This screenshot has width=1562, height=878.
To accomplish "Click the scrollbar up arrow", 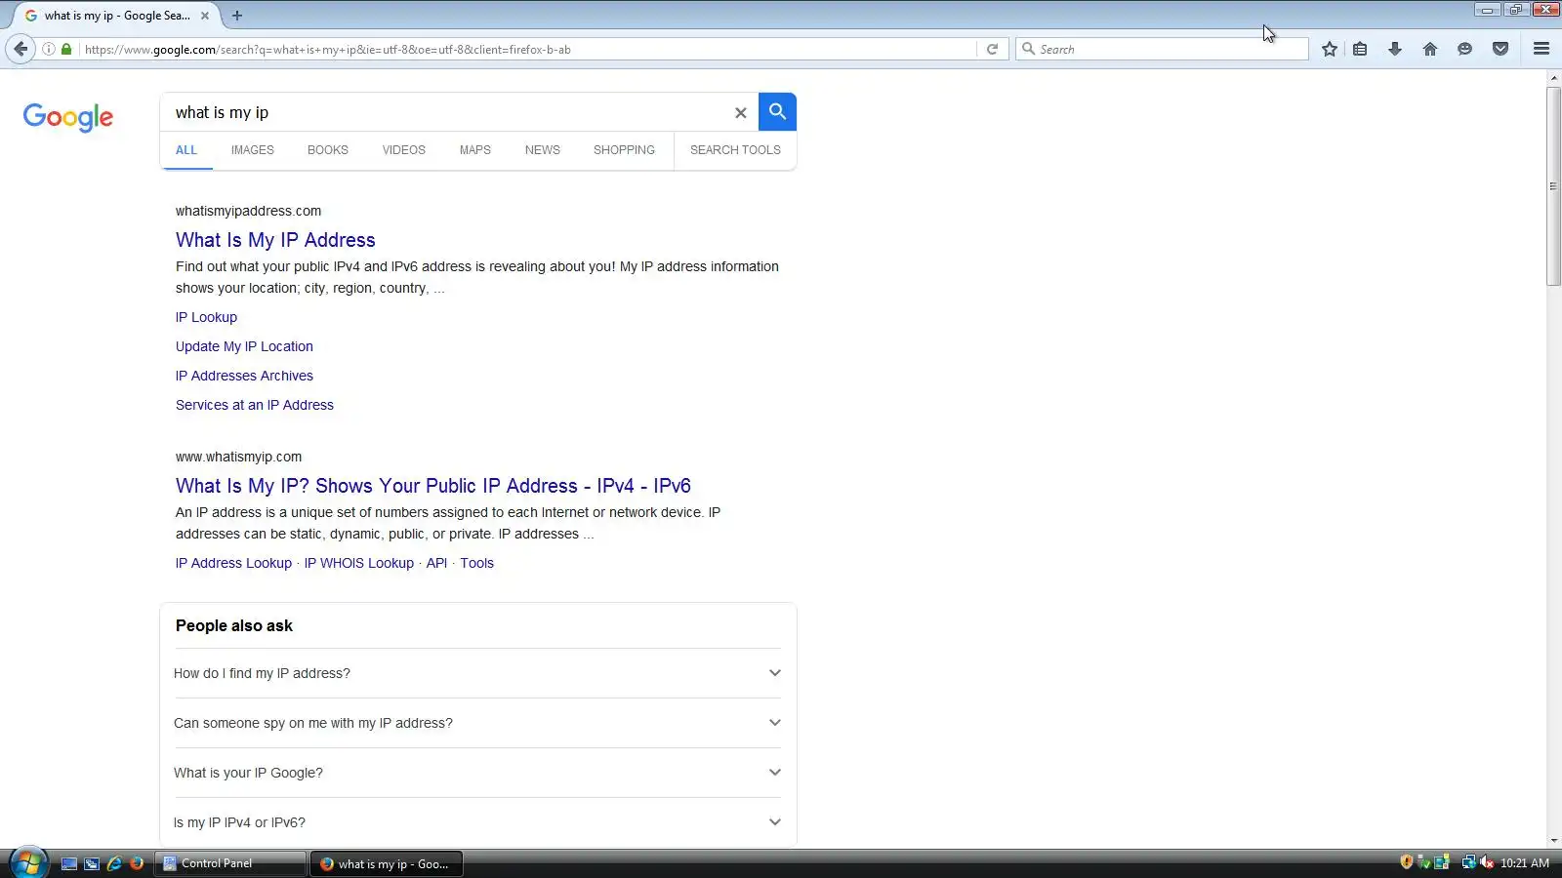I will (x=1553, y=77).
